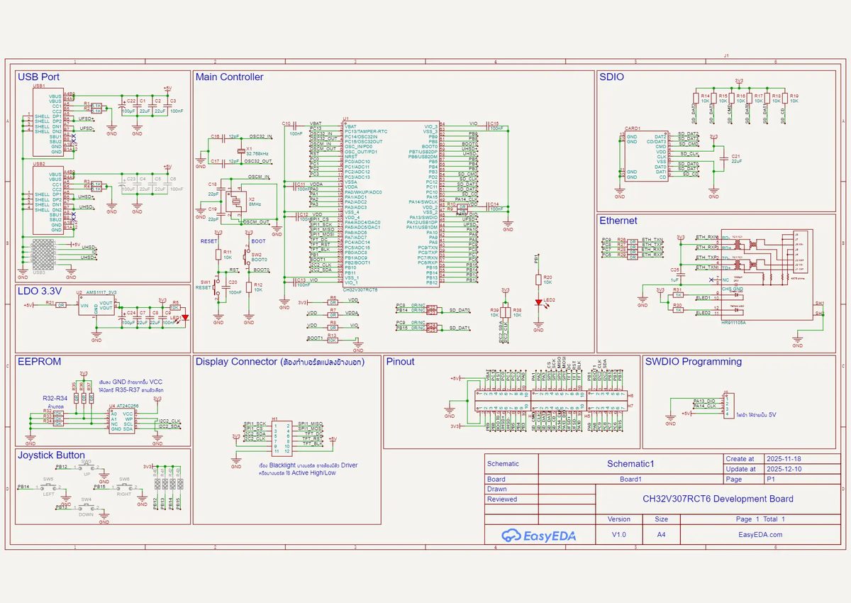The image size is (851, 603).
Task: Click the OSC32_OUT net label near C17
Action: coord(258,161)
